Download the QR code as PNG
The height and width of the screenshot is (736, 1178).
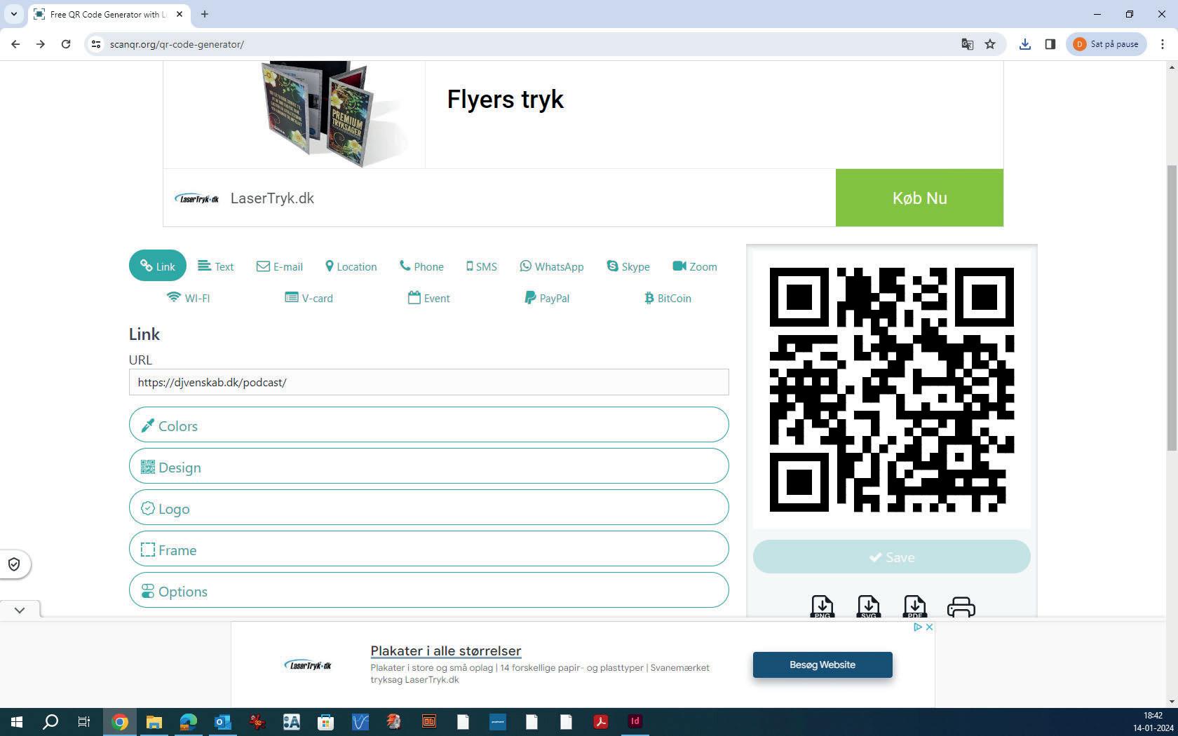[822, 606]
